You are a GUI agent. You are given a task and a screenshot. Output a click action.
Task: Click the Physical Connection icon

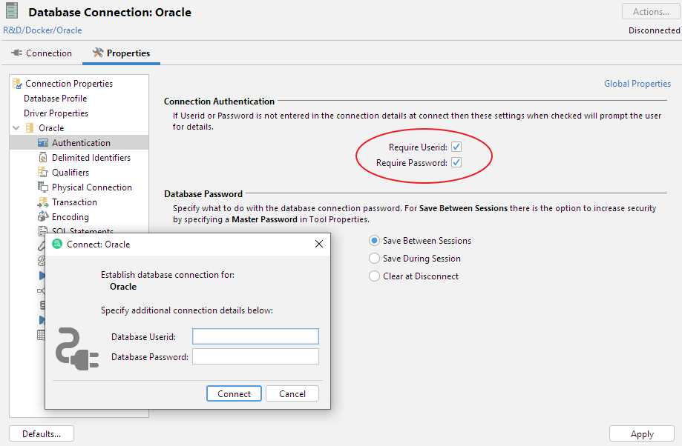pyautogui.click(x=43, y=187)
